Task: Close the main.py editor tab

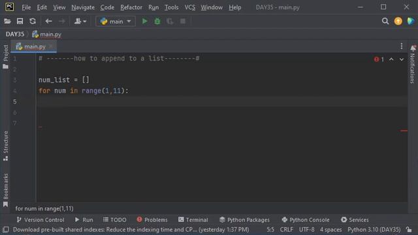Action: [51, 46]
